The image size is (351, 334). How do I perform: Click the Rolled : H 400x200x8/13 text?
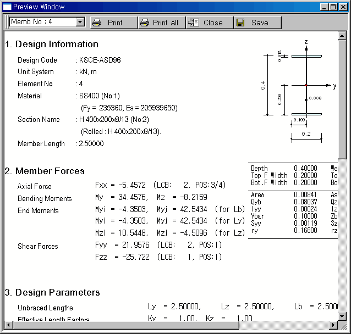[x=121, y=132]
